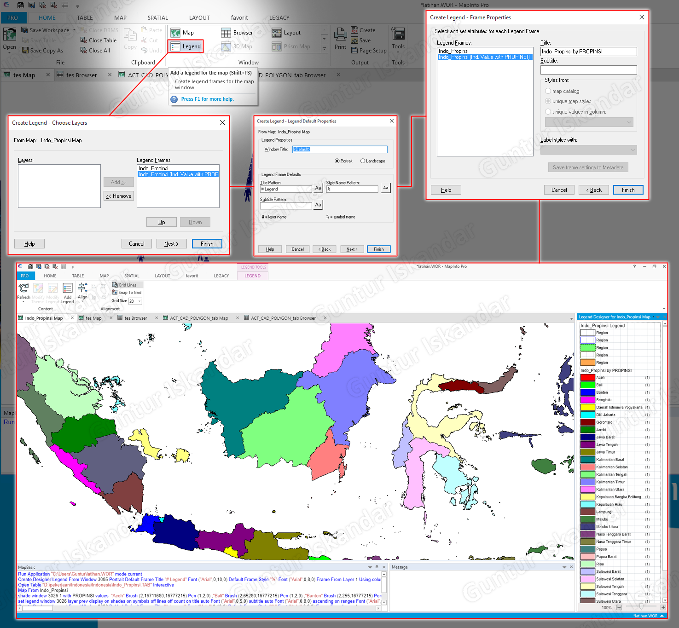This screenshot has width=679, height=628.
Task: Click the highlighted Legend button in the Window group
Action: coord(186,46)
